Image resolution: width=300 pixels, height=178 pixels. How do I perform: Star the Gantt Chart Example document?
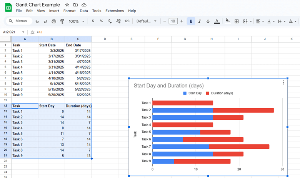[67, 5]
